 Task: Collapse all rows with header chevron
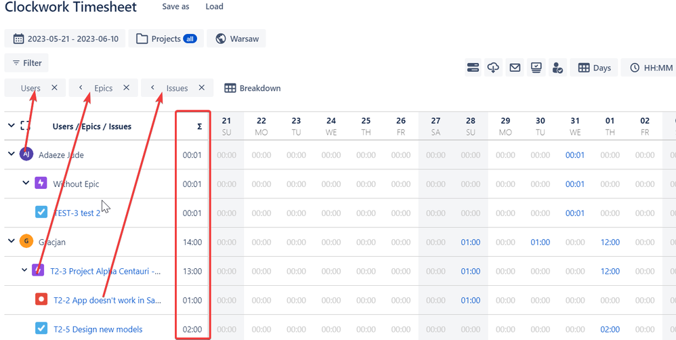pyautogui.click(x=12, y=126)
